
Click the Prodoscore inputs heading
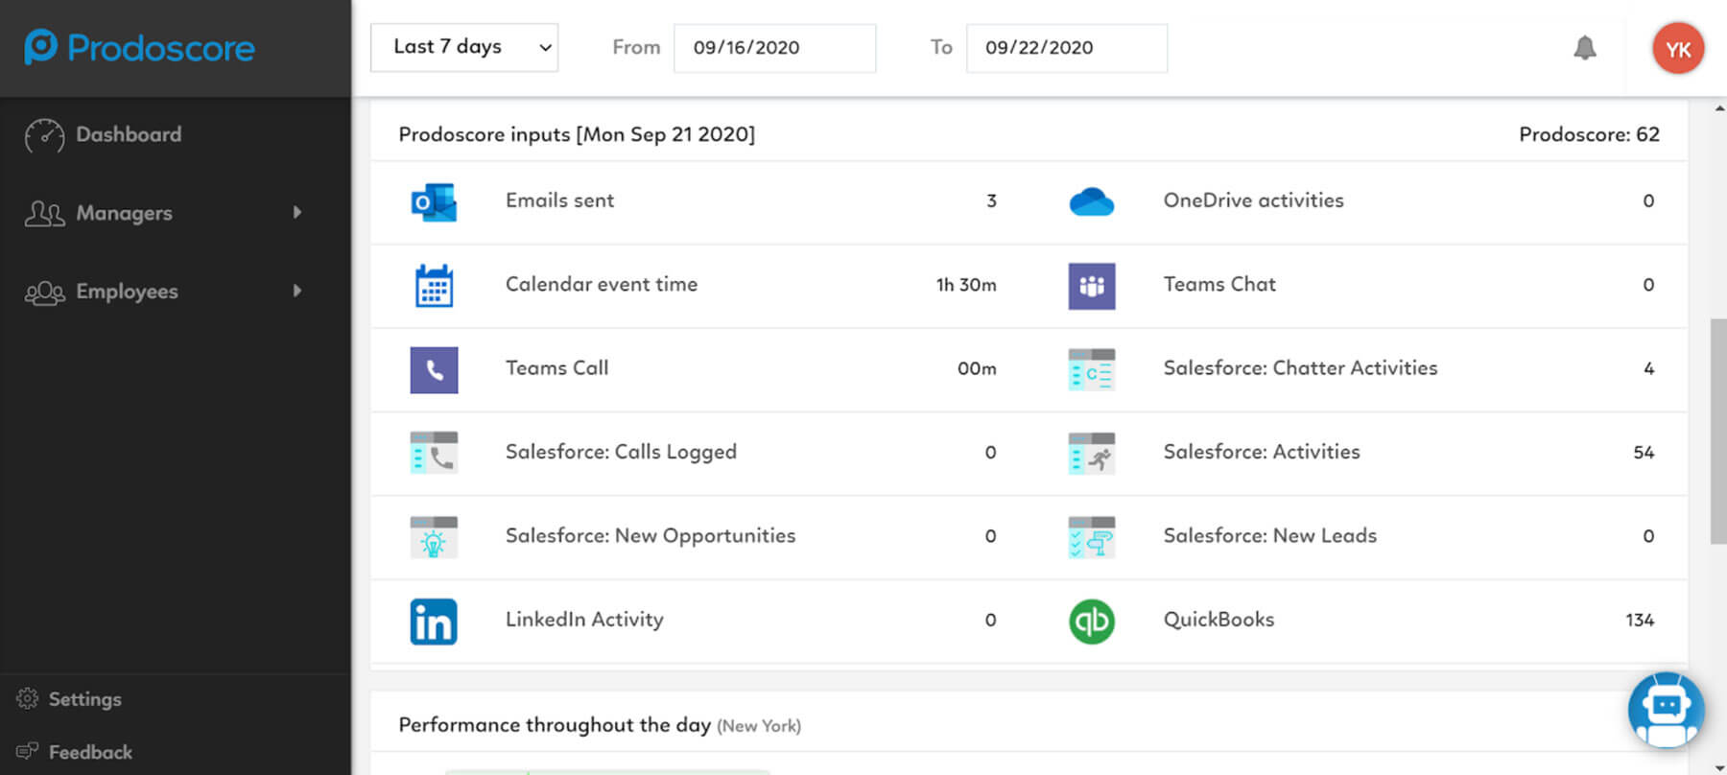577,134
